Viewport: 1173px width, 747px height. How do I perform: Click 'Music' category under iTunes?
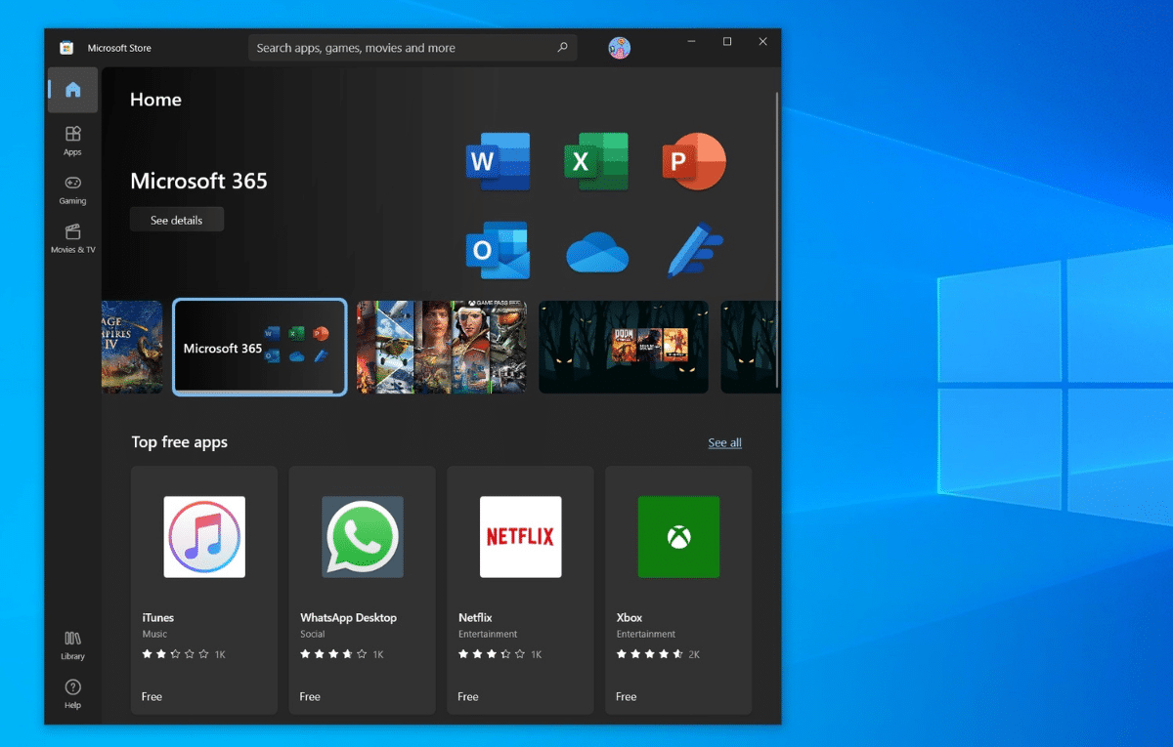(154, 634)
